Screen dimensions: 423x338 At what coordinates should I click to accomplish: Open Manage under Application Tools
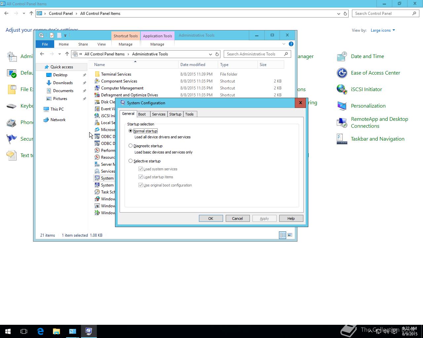pyautogui.click(x=157, y=44)
